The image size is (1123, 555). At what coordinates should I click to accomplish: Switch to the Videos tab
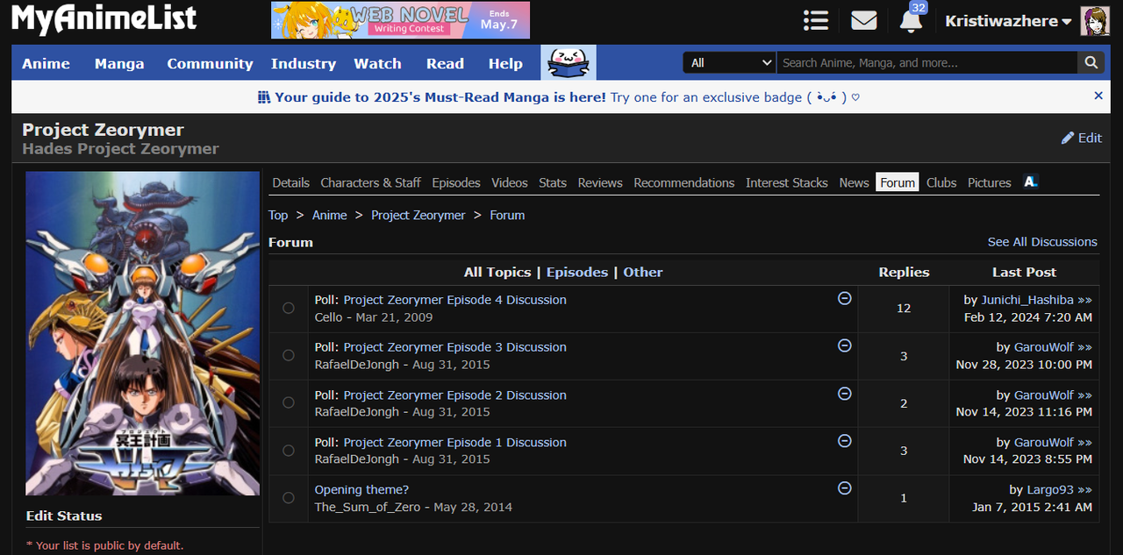click(510, 182)
